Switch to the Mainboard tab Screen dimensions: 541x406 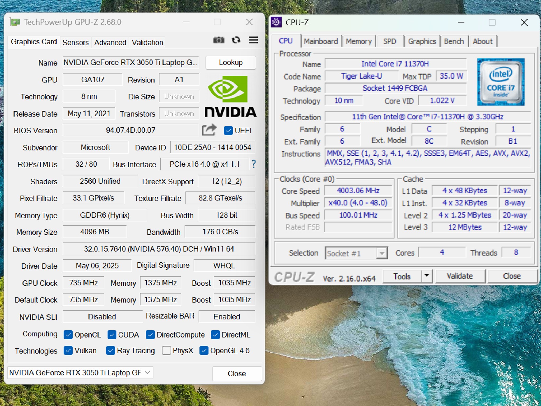click(321, 41)
